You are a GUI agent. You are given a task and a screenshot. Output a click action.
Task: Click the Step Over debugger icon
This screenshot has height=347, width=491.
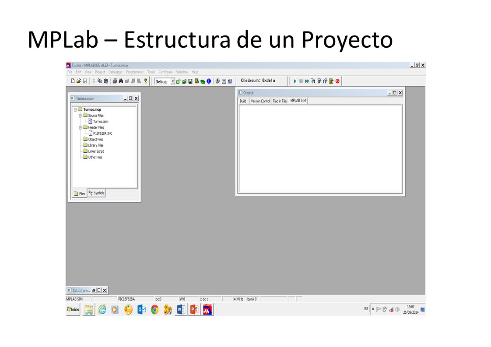pos(319,81)
